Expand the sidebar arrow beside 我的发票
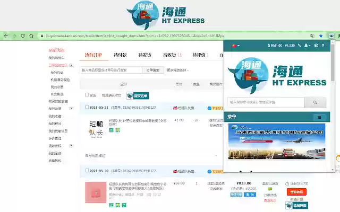 (x=71, y=109)
